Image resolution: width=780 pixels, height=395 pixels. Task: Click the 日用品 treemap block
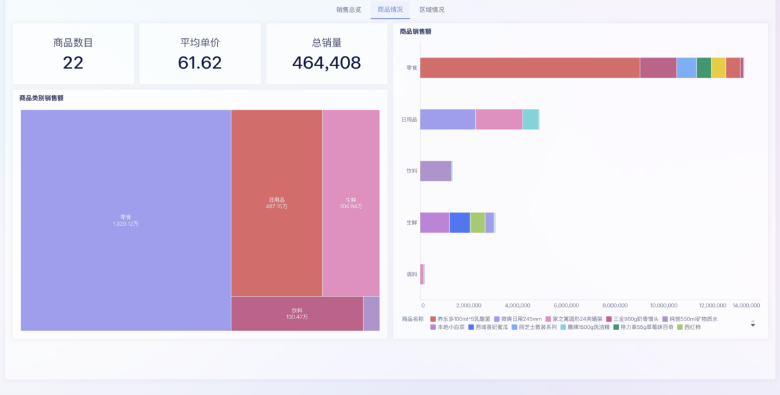click(276, 202)
